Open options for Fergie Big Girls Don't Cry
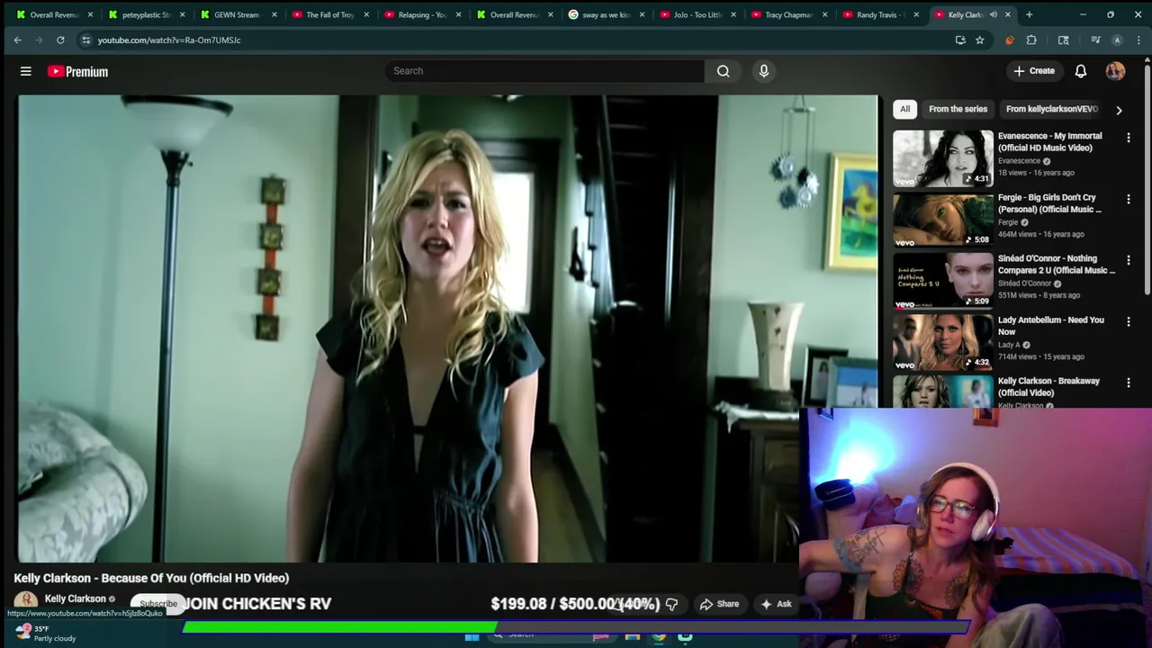Screen dimensions: 1152x648 click(1129, 199)
